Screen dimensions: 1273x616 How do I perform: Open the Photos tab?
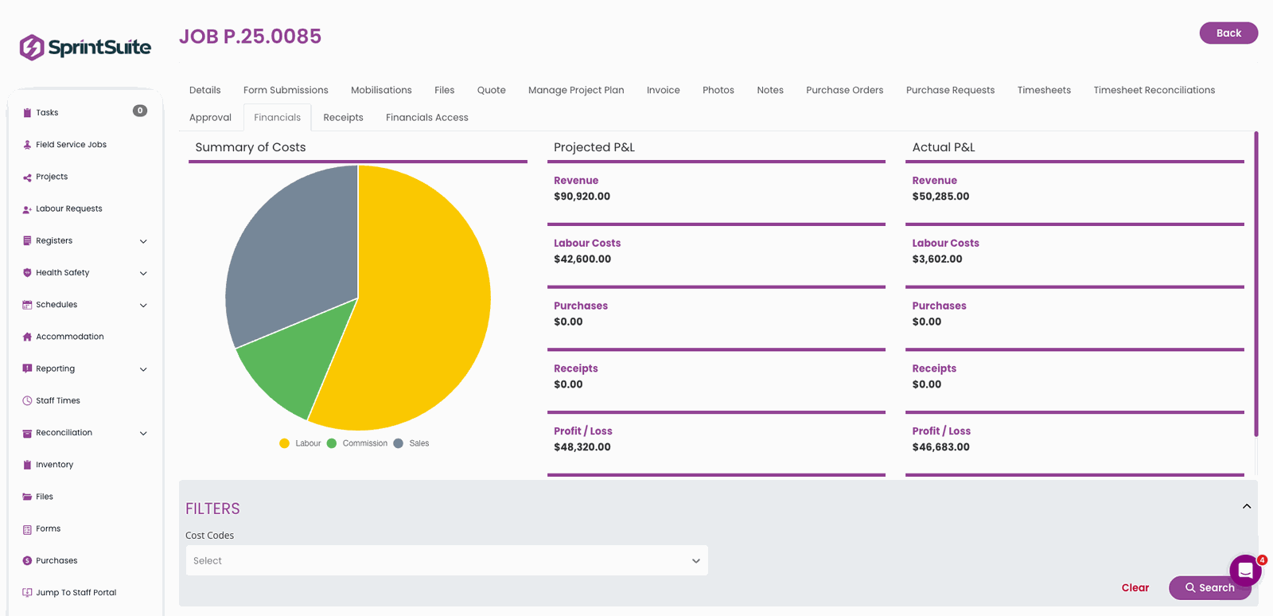pos(718,90)
